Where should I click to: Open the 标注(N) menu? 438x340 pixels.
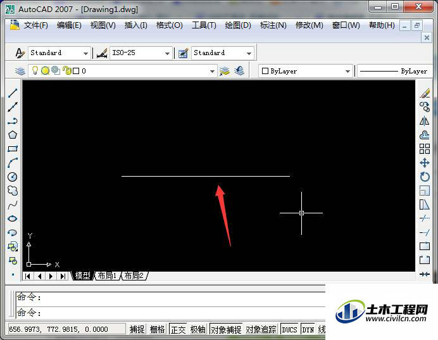[x=273, y=25]
